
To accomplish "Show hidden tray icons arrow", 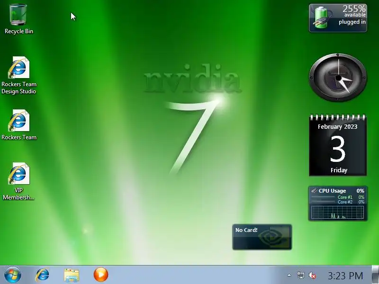I will point(289,275).
